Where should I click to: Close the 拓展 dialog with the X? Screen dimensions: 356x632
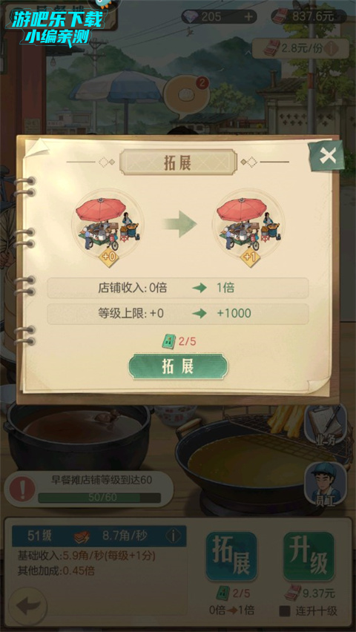click(327, 156)
